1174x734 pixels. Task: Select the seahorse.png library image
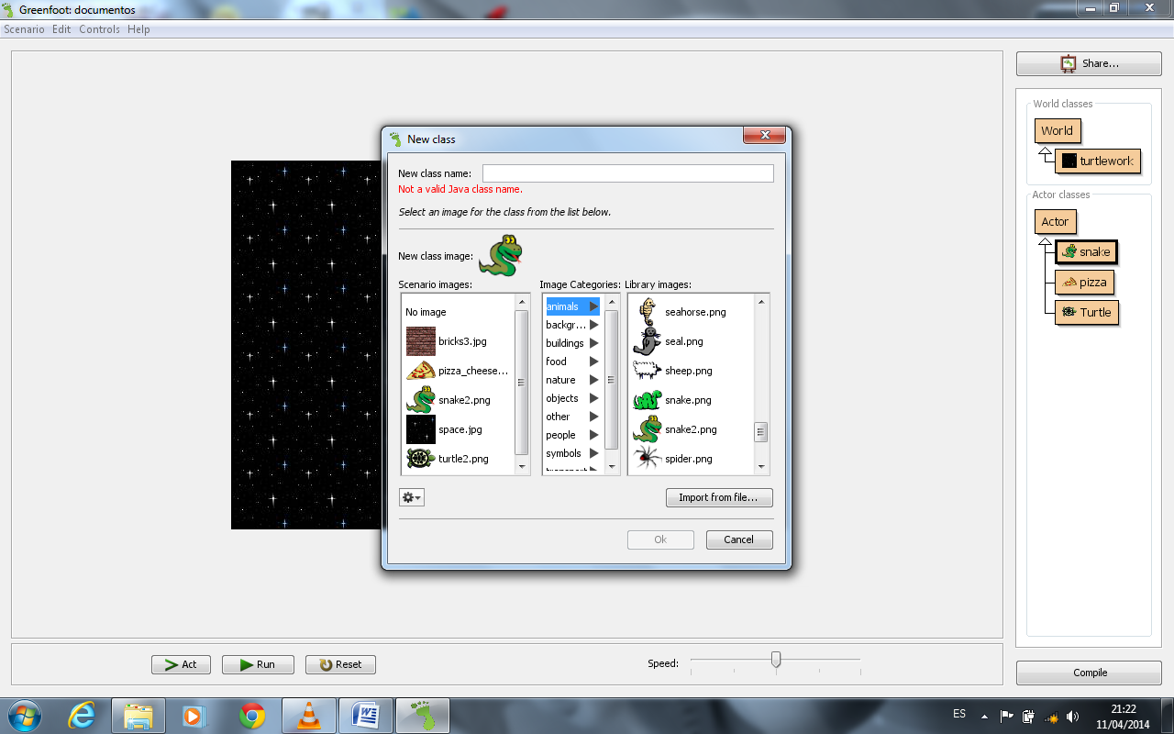pos(692,312)
